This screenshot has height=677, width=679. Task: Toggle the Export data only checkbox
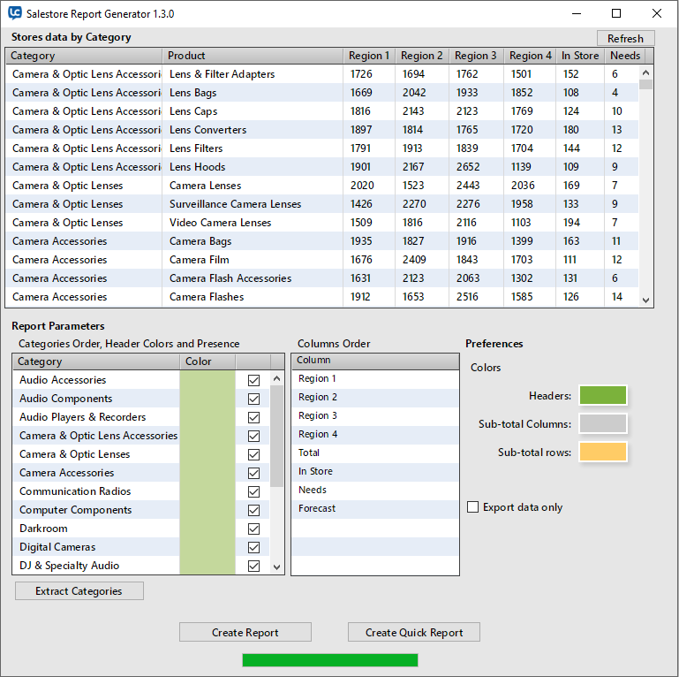pyautogui.click(x=473, y=507)
